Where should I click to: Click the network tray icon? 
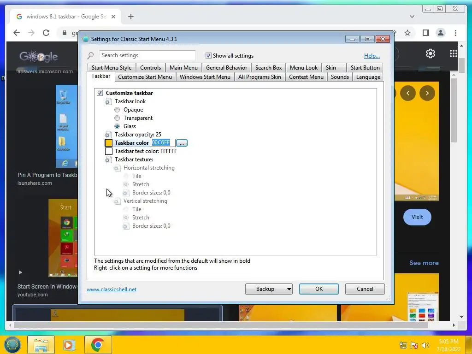(403, 345)
